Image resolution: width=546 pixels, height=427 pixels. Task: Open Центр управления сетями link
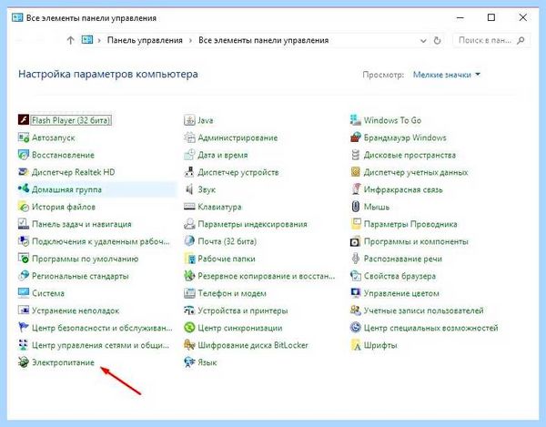click(x=101, y=345)
